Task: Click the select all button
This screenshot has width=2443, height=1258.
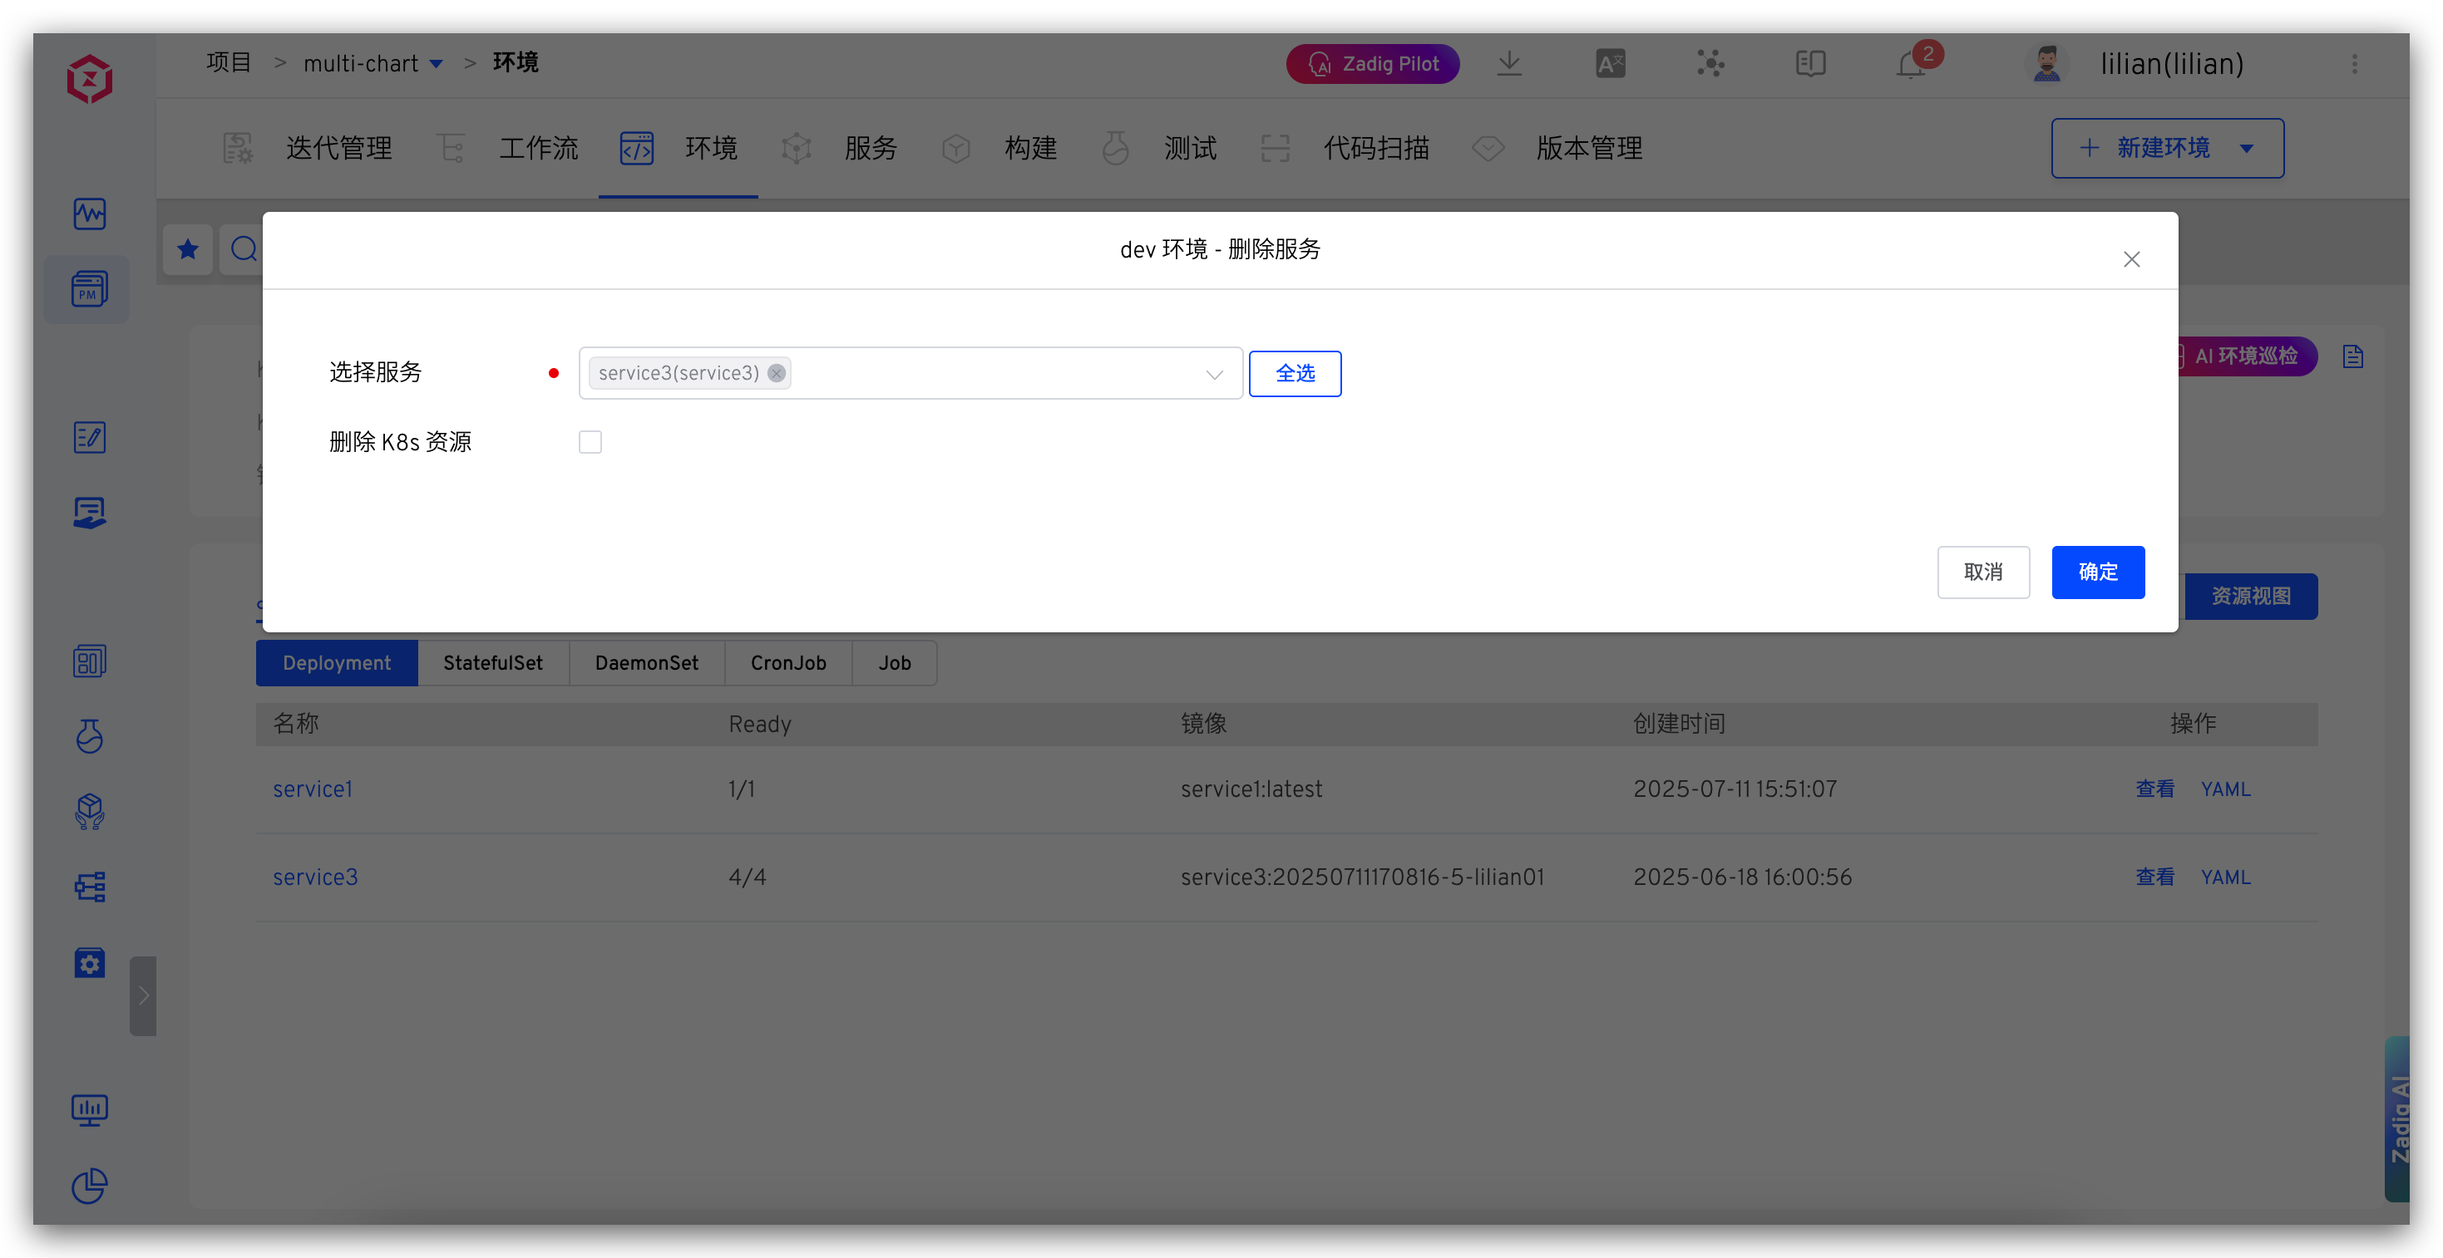Action: (x=1295, y=374)
